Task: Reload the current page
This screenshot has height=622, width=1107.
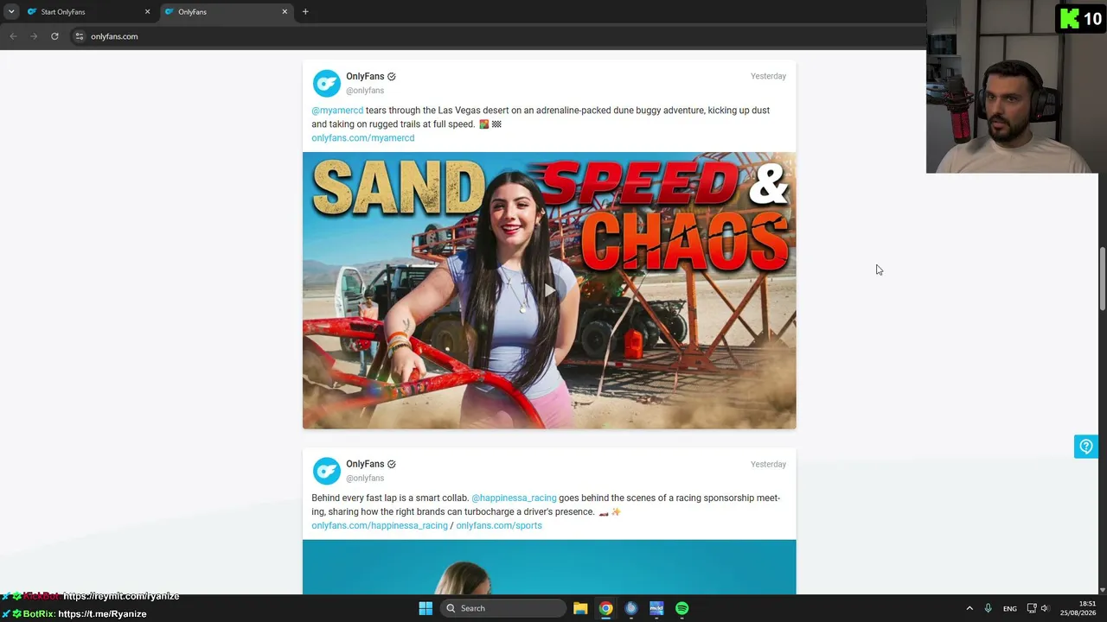Action: click(x=54, y=36)
